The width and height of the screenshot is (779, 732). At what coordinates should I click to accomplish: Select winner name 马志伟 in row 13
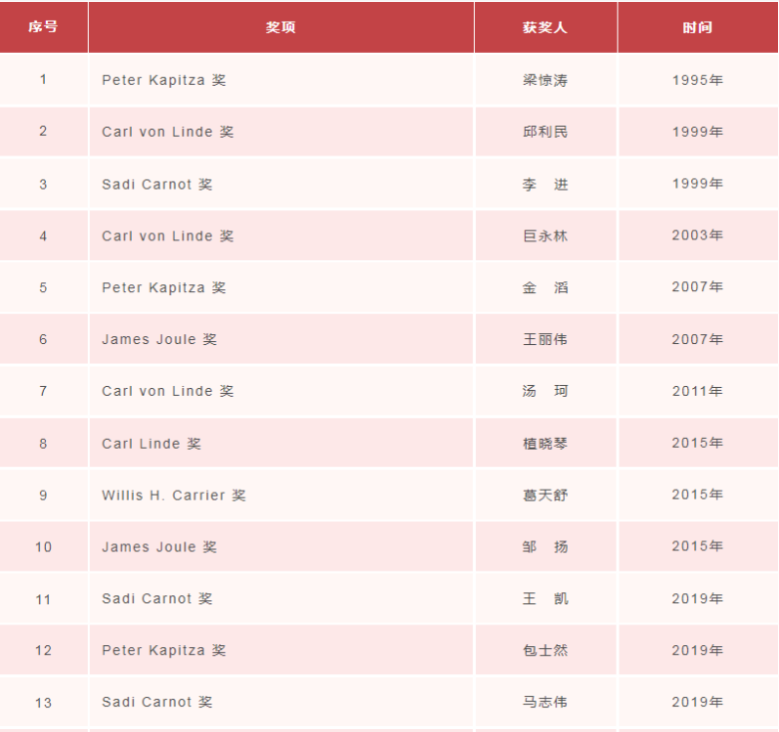click(545, 702)
